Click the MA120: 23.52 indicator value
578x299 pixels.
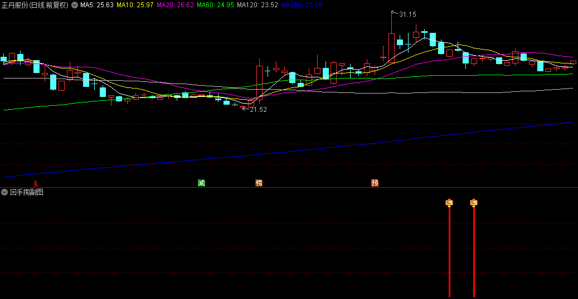point(258,5)
